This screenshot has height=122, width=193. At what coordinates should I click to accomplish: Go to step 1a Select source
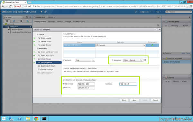point(44,38)
